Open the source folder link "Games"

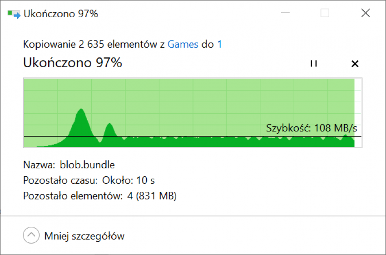point(183,44)
